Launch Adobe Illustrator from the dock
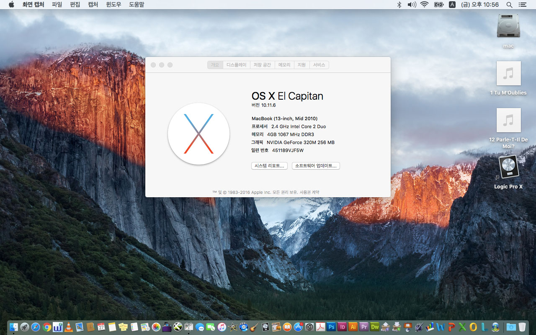The height and width of the screenshot is (335, 536). (x=353, y=327)
